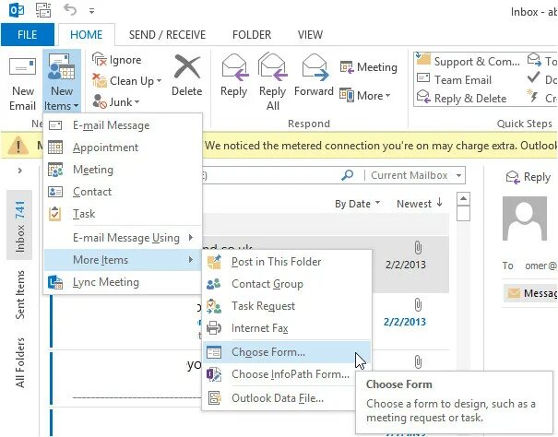Image resolution: width=558 pixels, height=437 pixels.
Task: Select E-mail Message menu item
Action: coord(123,125)
